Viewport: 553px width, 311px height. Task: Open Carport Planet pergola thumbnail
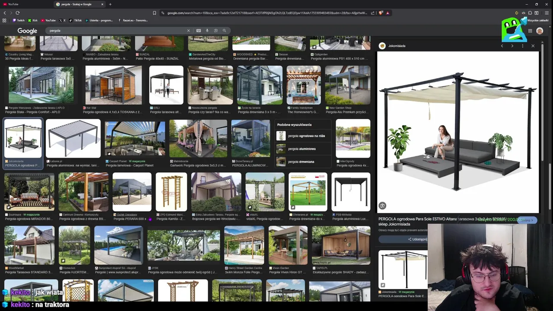(x=135, y=139)
